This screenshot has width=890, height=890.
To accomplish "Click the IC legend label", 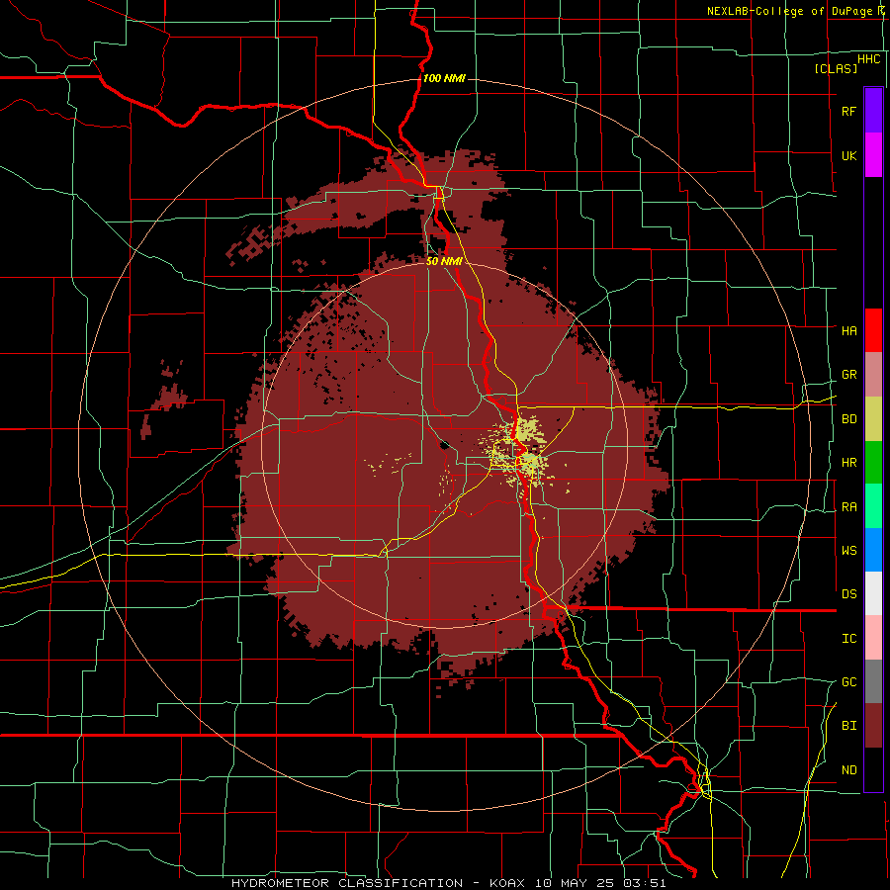I will (848, 639).
